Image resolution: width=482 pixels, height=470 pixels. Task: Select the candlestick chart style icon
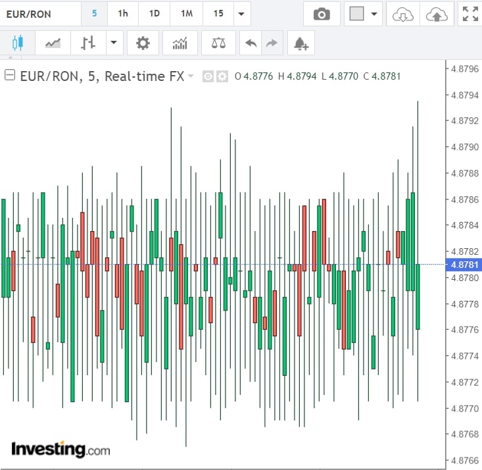[17, 43]
